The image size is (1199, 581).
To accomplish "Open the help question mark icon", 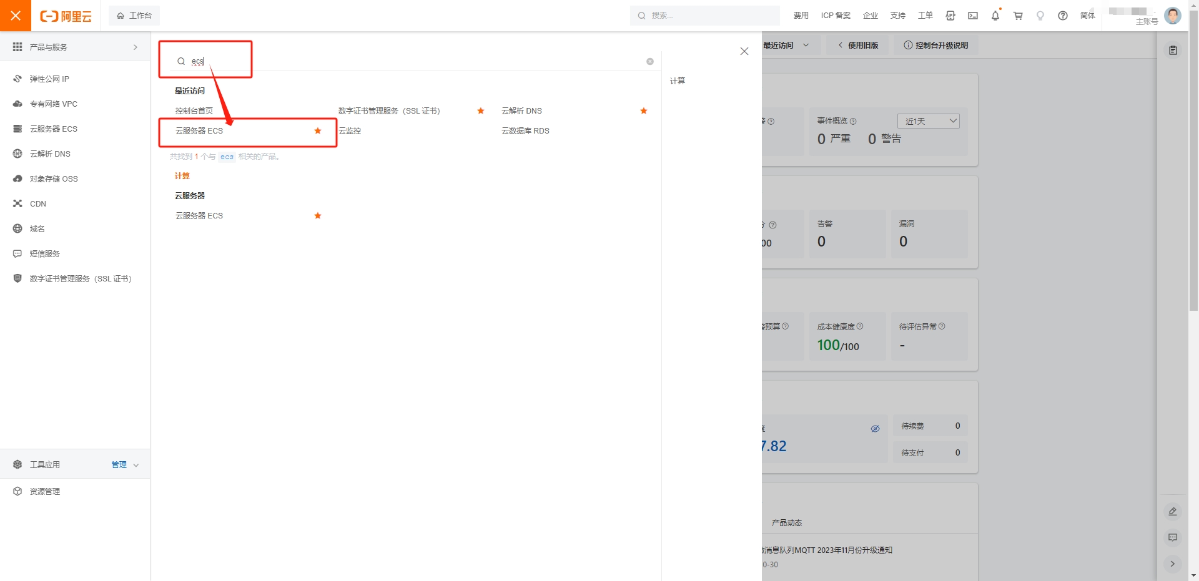I will tap(1063, 16).
